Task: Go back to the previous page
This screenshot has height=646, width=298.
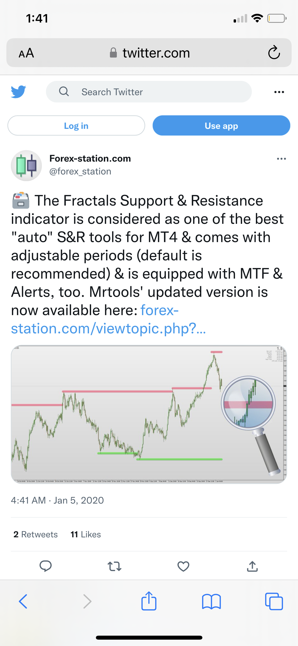Action: coord(23,601)
